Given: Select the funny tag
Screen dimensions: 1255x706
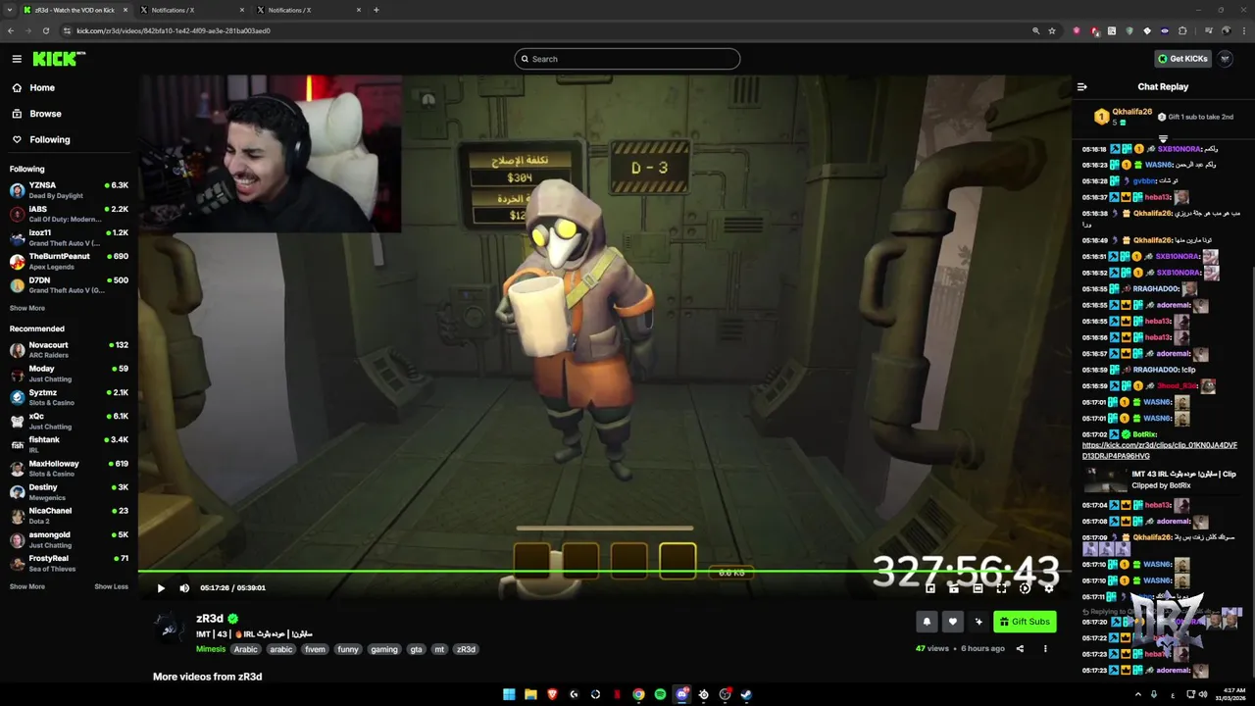Looking at the screenshot, I should 348,649.
